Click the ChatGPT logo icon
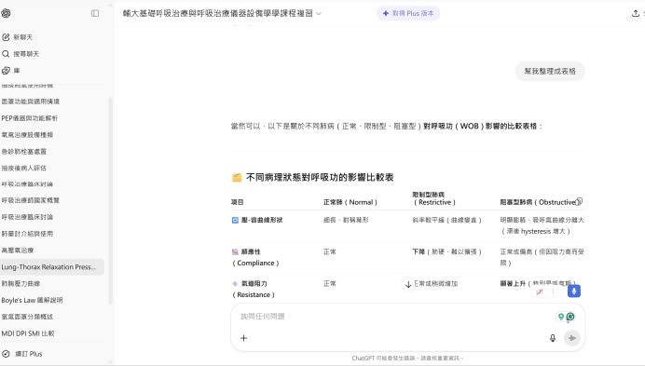 pos(6,13)
